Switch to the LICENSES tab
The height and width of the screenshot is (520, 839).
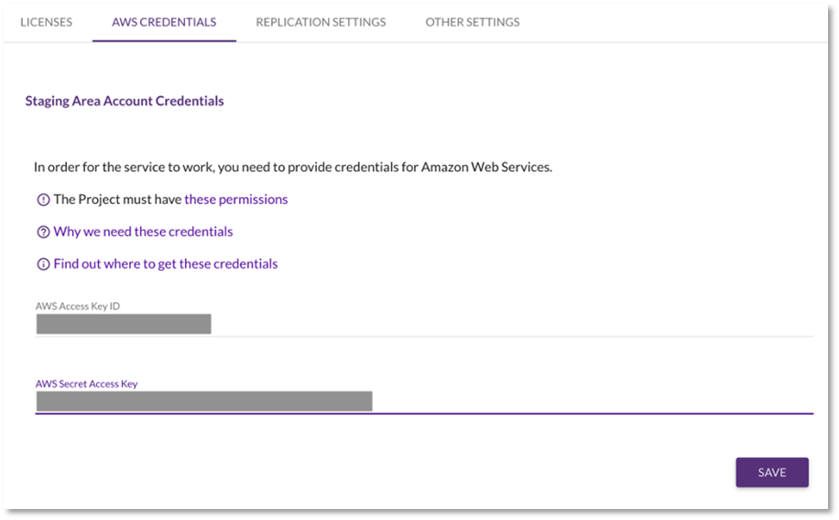(x=46, y=22)
